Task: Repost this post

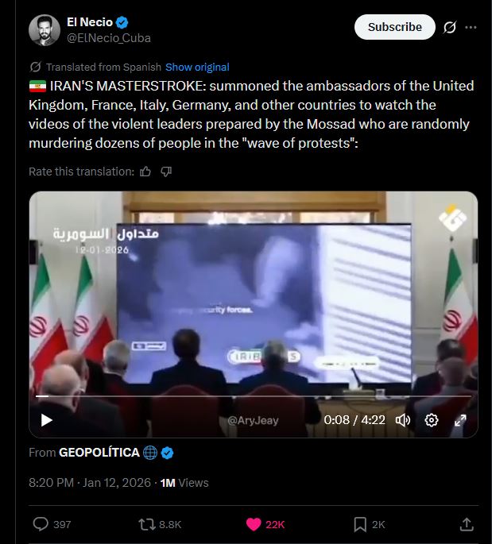Action: tap(147, 524)
